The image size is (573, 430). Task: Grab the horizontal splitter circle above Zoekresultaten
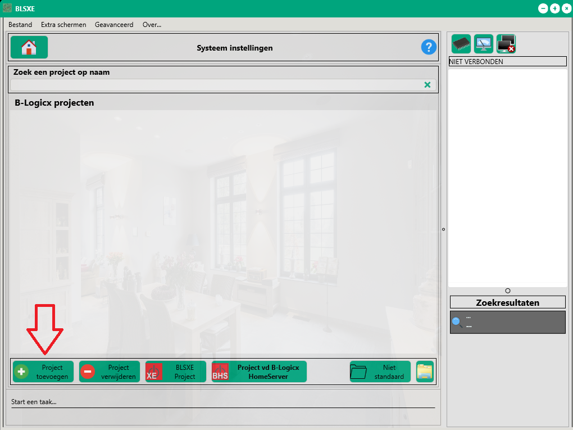tap(508, 291)
